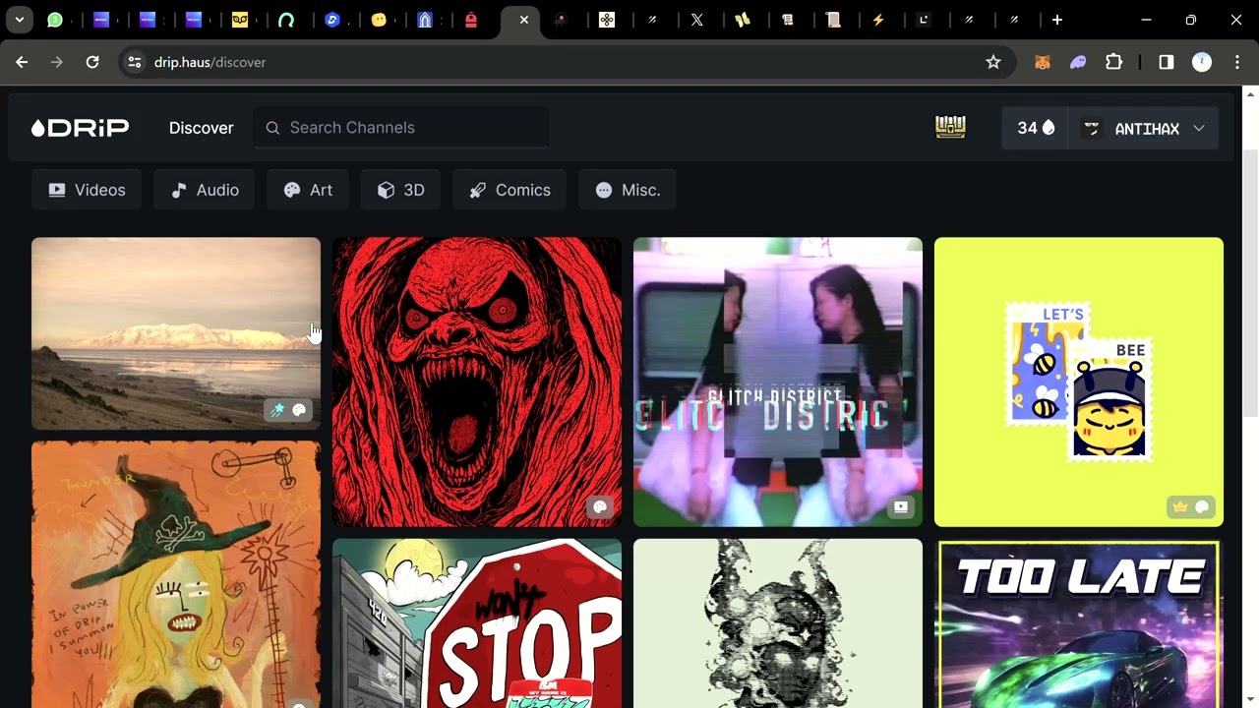Open the treasure chest icon in the header
Image resolution: width=1259 pixels, height=708 pixels.
[950, 127]
